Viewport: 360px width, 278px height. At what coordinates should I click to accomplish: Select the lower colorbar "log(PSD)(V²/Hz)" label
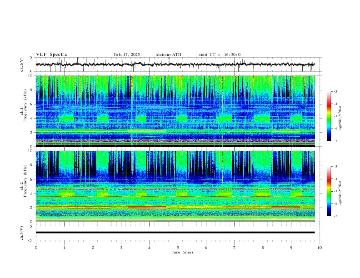click(340, 194)
